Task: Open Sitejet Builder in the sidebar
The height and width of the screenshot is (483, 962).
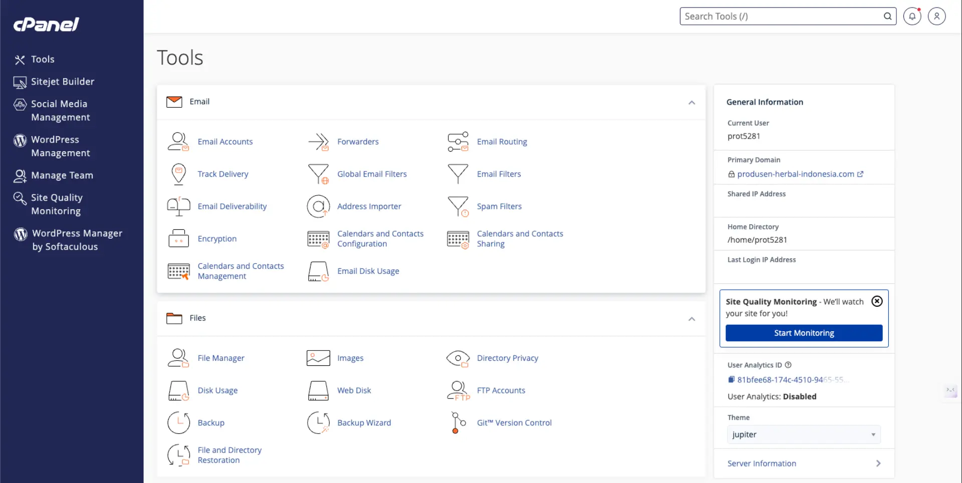Action: 62,82
